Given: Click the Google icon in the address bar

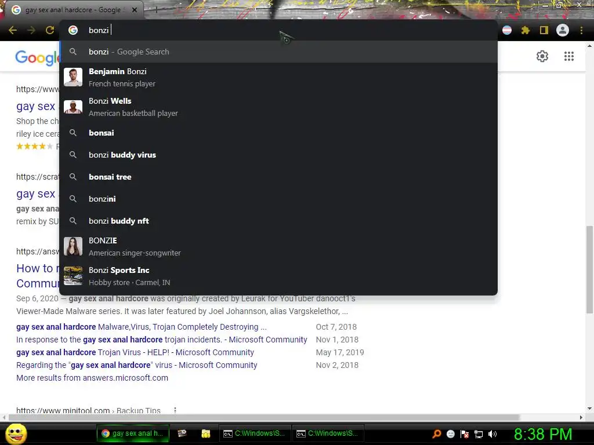Looking at the screenshot, I should 73,30.
